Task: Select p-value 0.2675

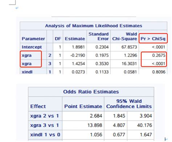Action: [x=159, y=55]
